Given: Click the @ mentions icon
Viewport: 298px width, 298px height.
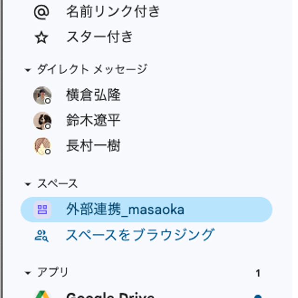Looking at the screenshot, I should [41, 12].
